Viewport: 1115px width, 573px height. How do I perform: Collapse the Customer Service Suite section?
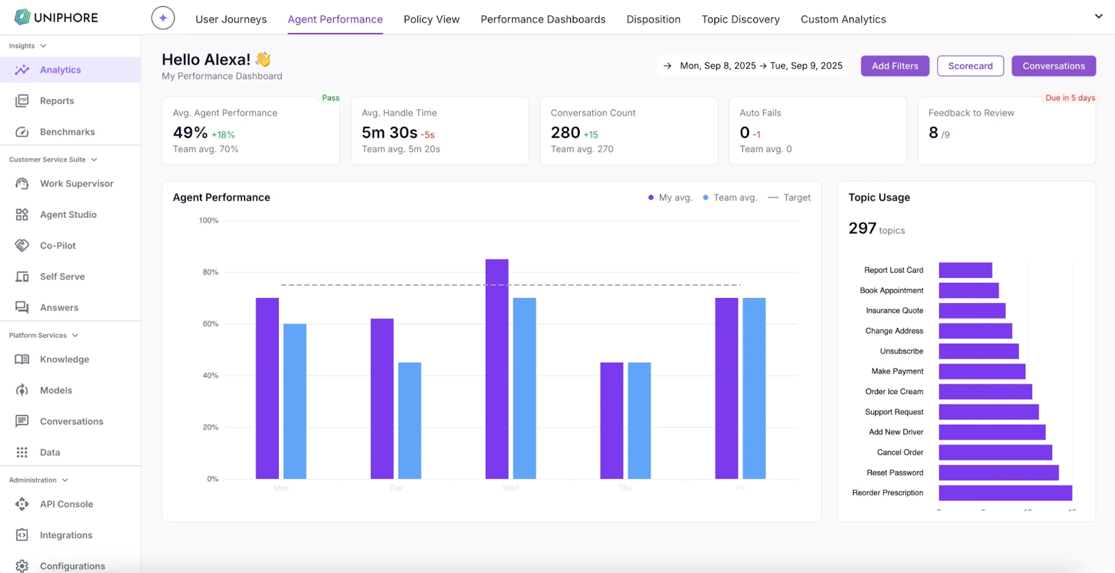[x=94, y=159]
